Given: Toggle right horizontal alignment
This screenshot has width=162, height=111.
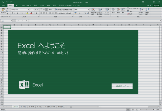Looking at the screenshot, I should [46, 13].
